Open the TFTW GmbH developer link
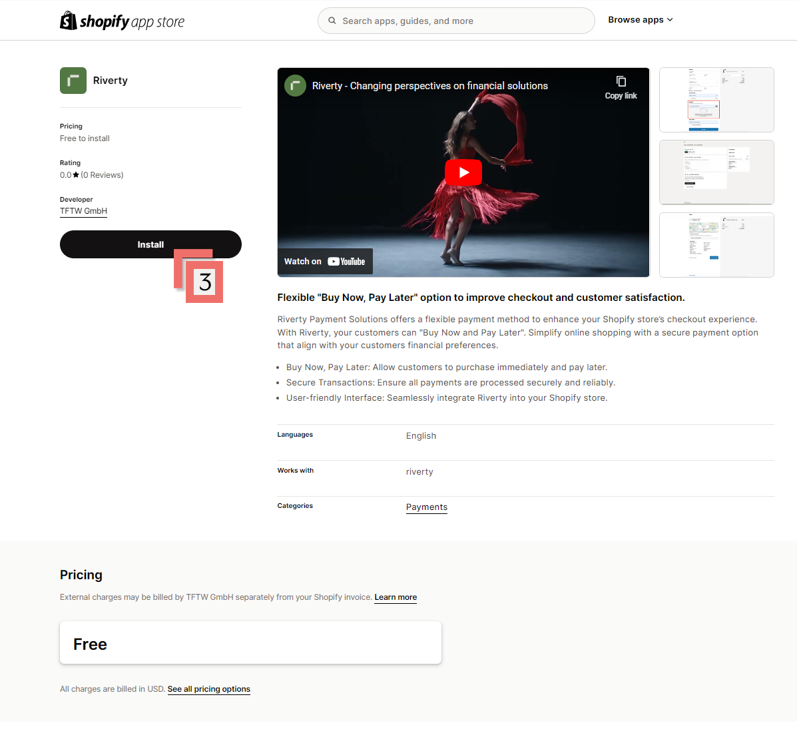This screenshot has width=797, height=745. click(83, 211)
